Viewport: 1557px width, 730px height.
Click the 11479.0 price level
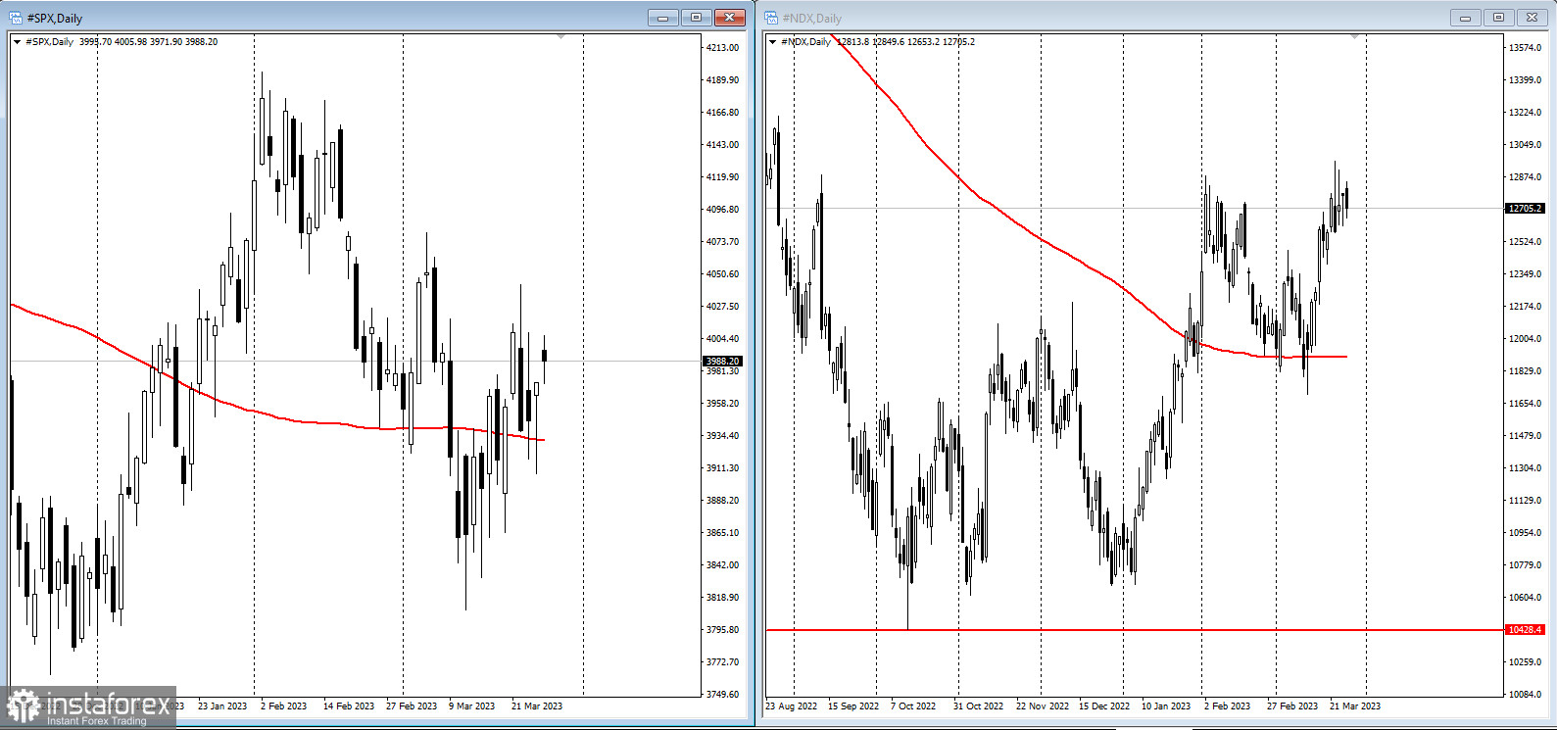click(x=1526, y=436)
